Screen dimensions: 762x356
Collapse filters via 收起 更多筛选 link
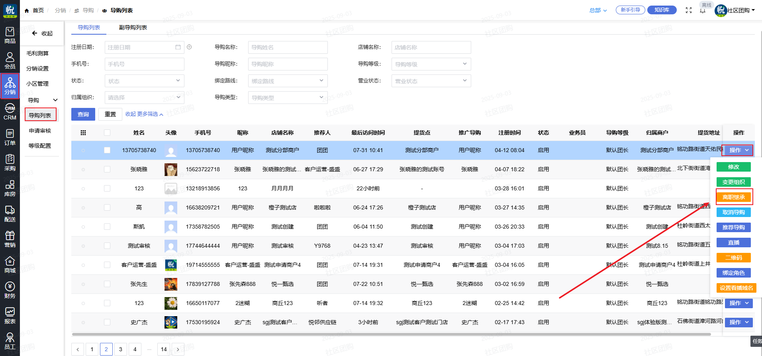144,114
